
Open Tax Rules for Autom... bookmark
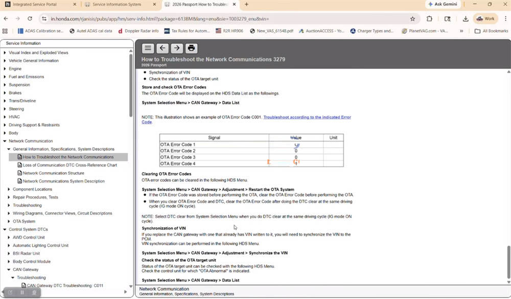pyautogui.click(x=187, y=31)
